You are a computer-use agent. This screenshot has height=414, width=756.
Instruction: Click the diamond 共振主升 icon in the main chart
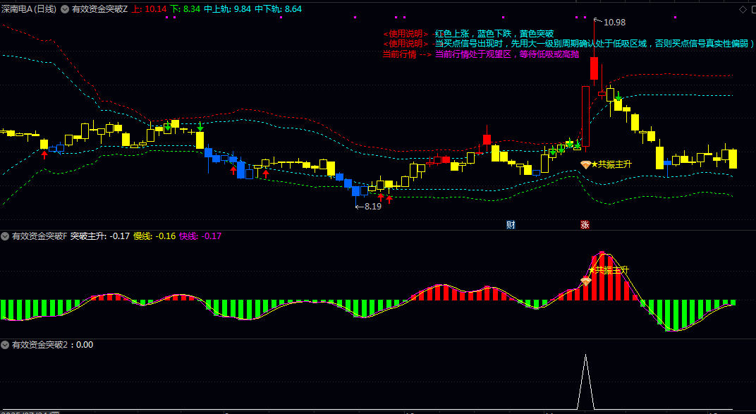click(x=585, y=165)
